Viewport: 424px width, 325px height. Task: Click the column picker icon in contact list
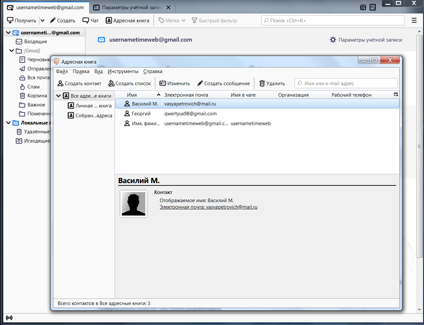click(396, 95)
